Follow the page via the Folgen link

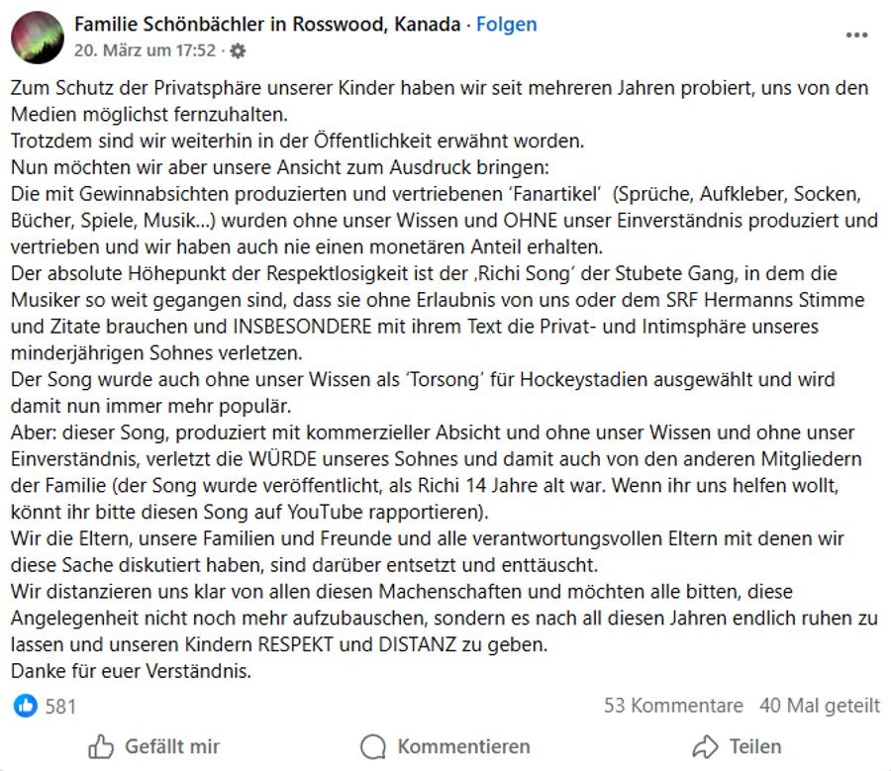(507, 24)
